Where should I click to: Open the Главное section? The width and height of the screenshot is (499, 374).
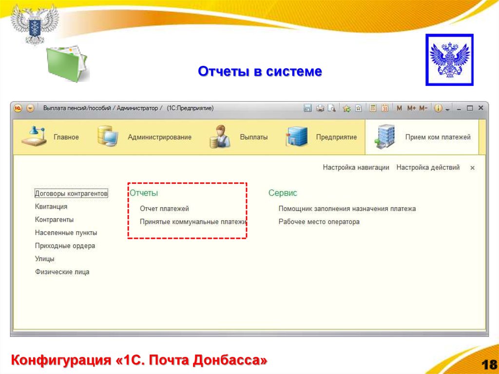pos(66,137)
